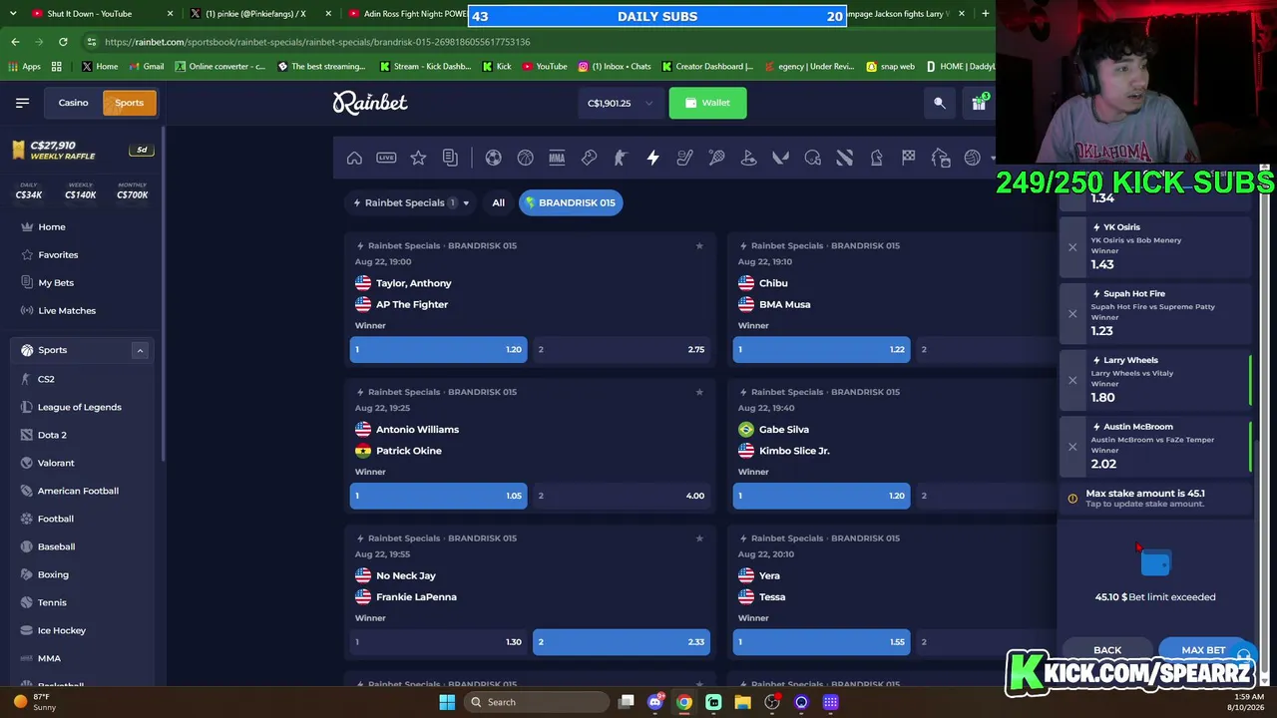Toggle AP The Fighter winner odds 2.75
This screenshot has width=1277, height=718.
[x=621, y=349]
